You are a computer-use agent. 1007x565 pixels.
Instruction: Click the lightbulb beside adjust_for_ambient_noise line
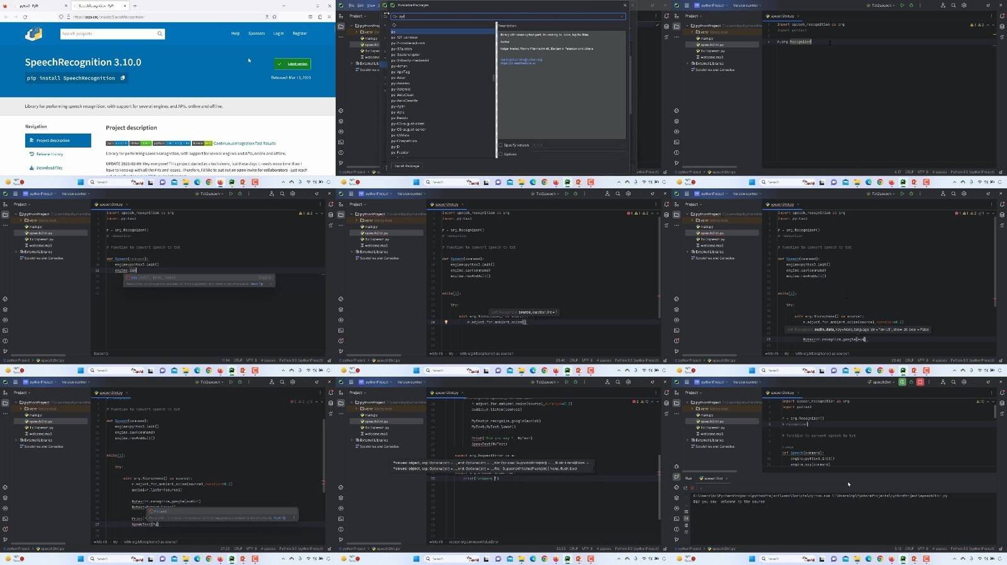tap(446, 322)
